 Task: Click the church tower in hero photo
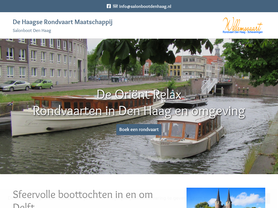pyautogui.click(x=217, y=51)
